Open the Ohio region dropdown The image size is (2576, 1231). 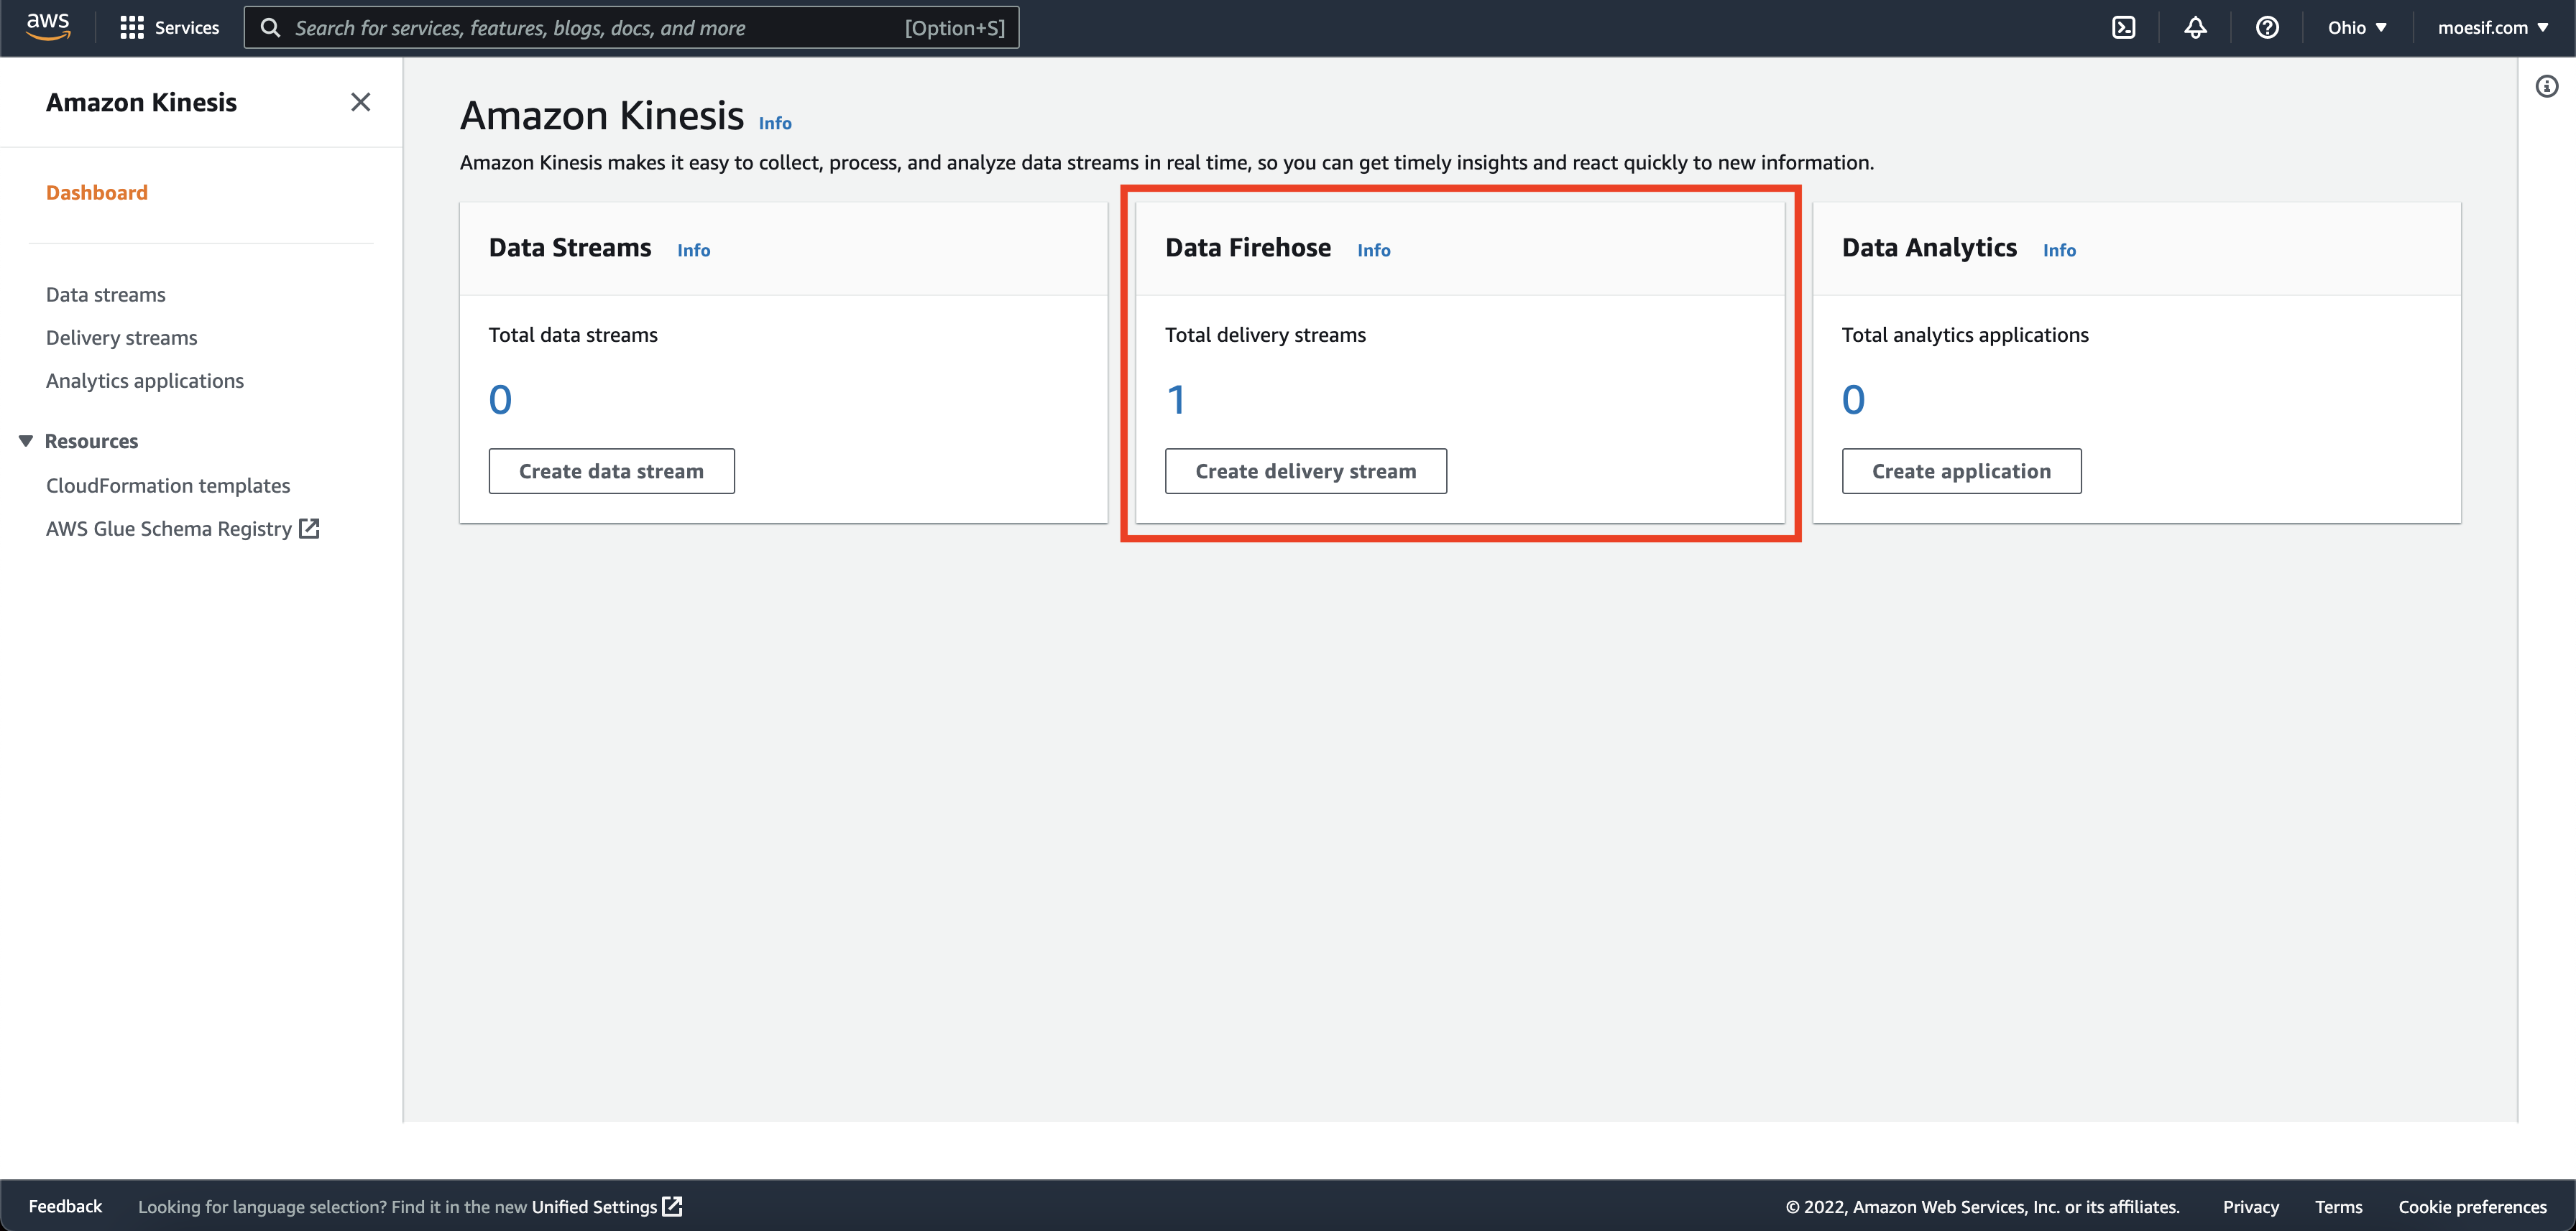[2356, 27]
